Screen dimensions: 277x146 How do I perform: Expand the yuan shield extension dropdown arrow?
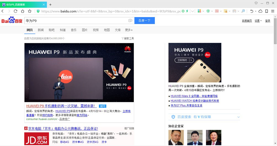click(x=212, y=11)
